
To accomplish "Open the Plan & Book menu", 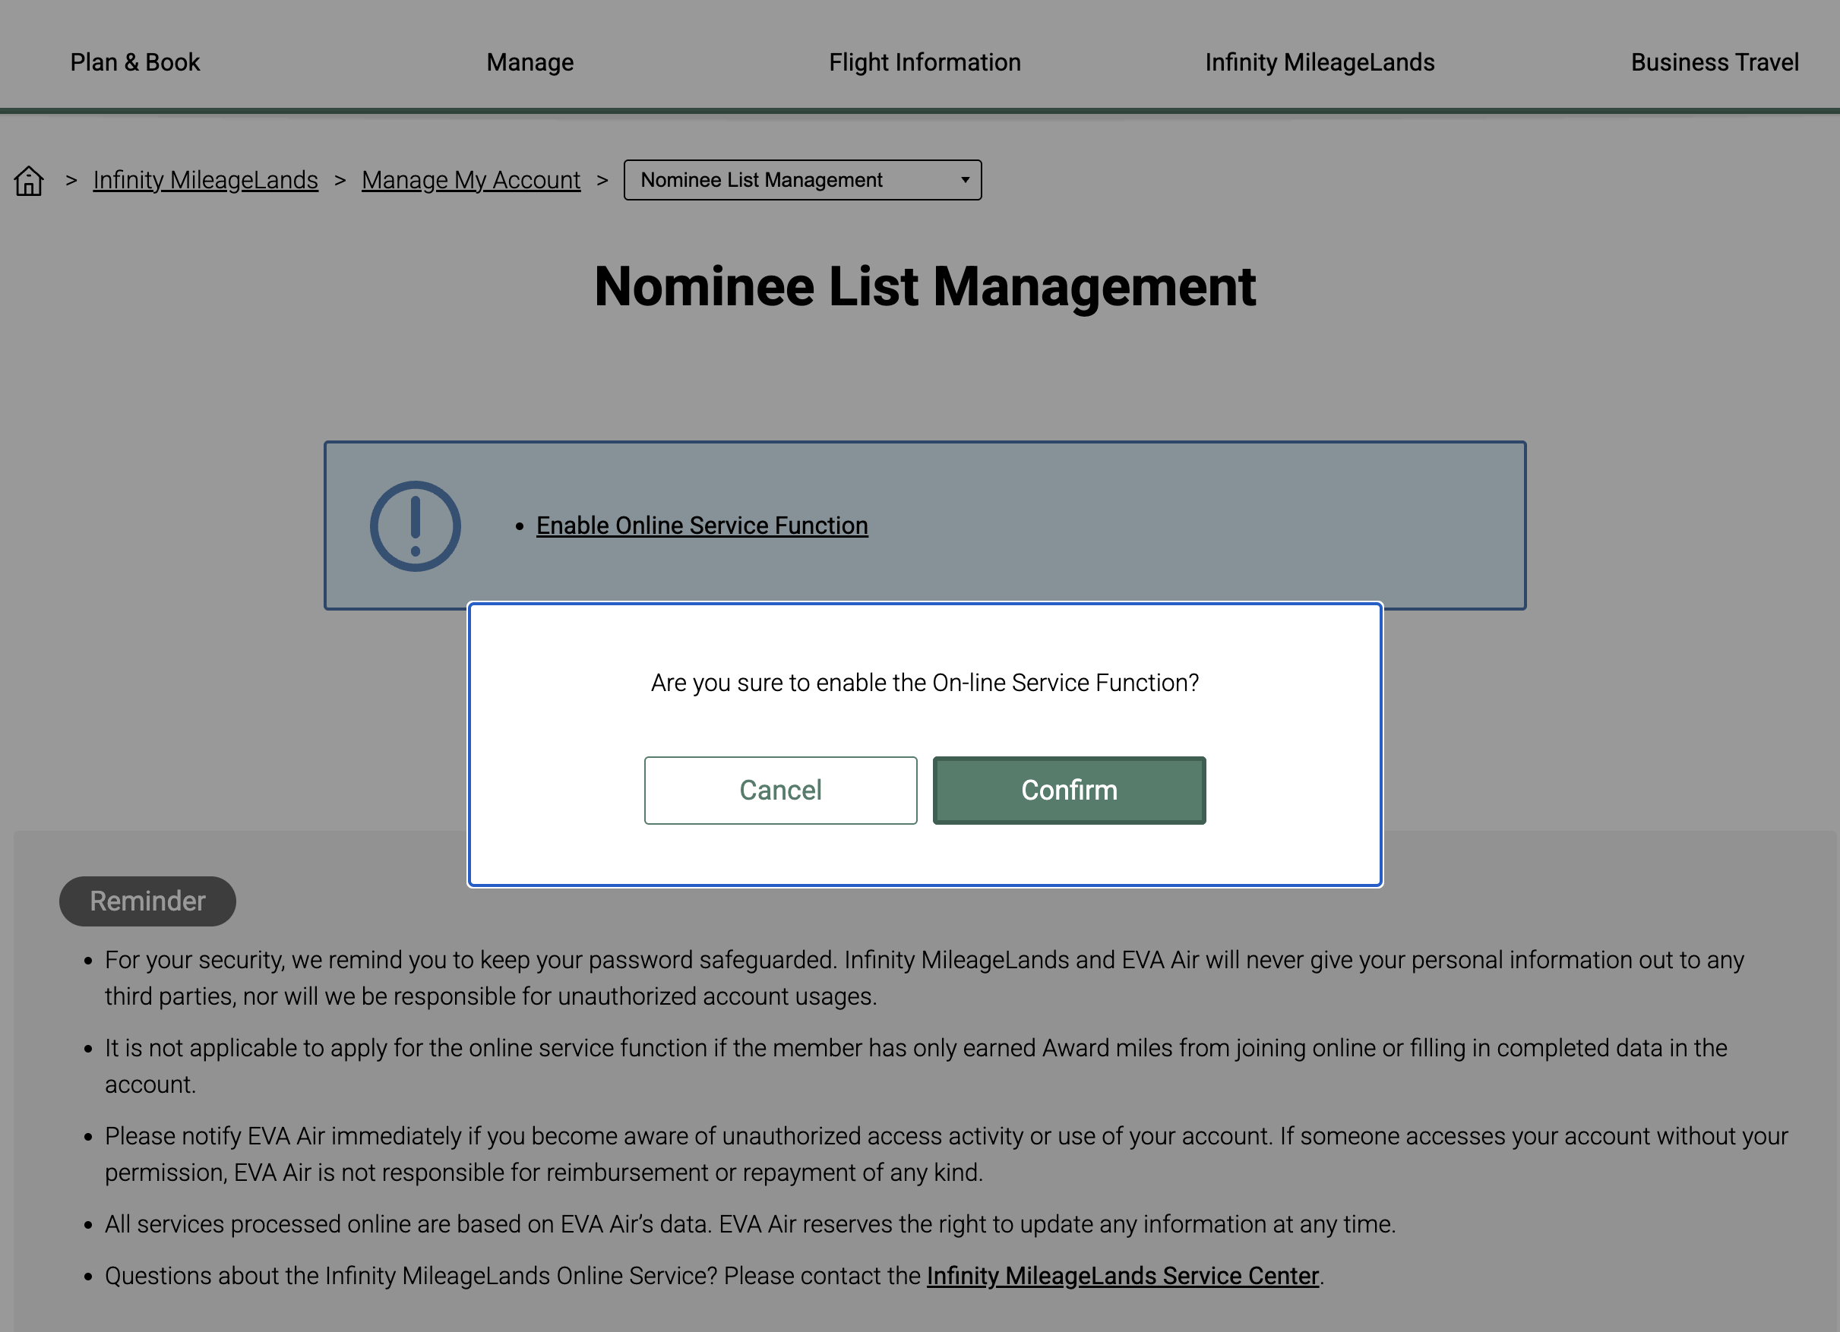I will pyautogui.click(x=134, y=62).
